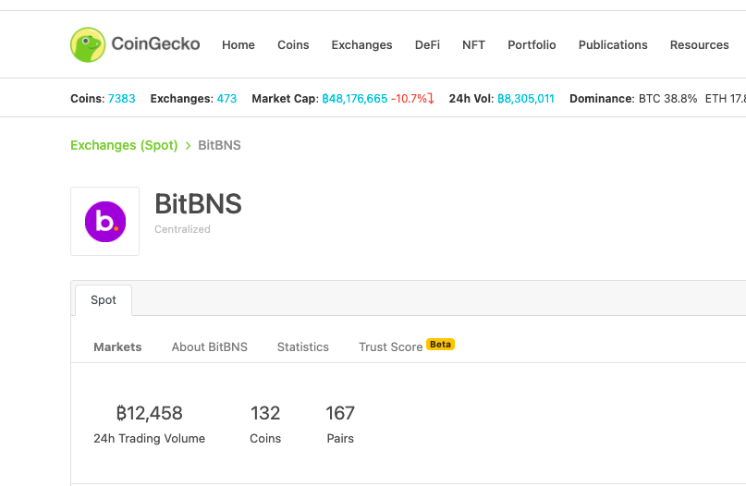Click the Exchanges (Spot) breadcrumb link
The height and width of the screenshot is (486, 746).
pyautogui.click(x=124, y=145)
